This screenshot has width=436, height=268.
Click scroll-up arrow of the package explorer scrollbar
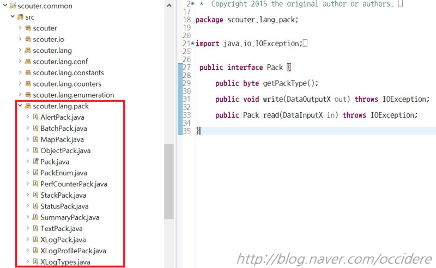169,5
